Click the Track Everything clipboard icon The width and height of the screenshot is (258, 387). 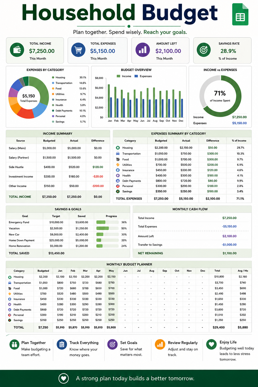[62, 344]
